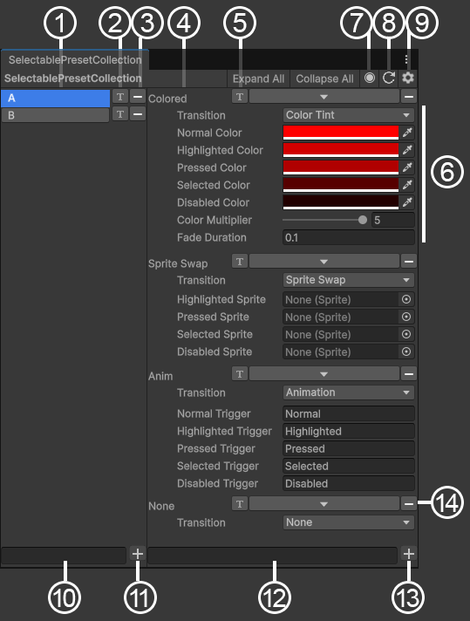Open the three-dot window options menu

pos(406,59)
